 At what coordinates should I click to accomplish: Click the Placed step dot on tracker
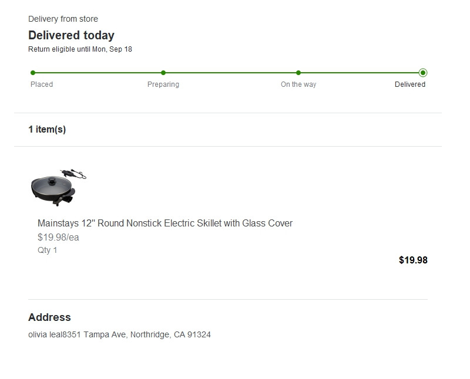pos(33,73)
